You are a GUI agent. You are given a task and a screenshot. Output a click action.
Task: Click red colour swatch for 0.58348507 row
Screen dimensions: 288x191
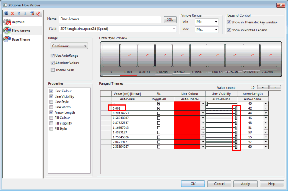[x=187, y=118]
